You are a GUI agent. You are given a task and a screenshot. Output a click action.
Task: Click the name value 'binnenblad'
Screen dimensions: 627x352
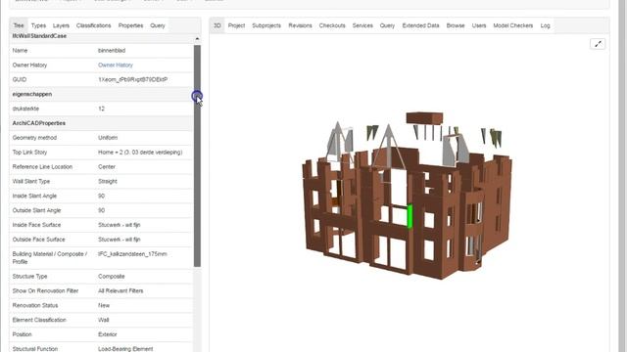pos(112,51)
